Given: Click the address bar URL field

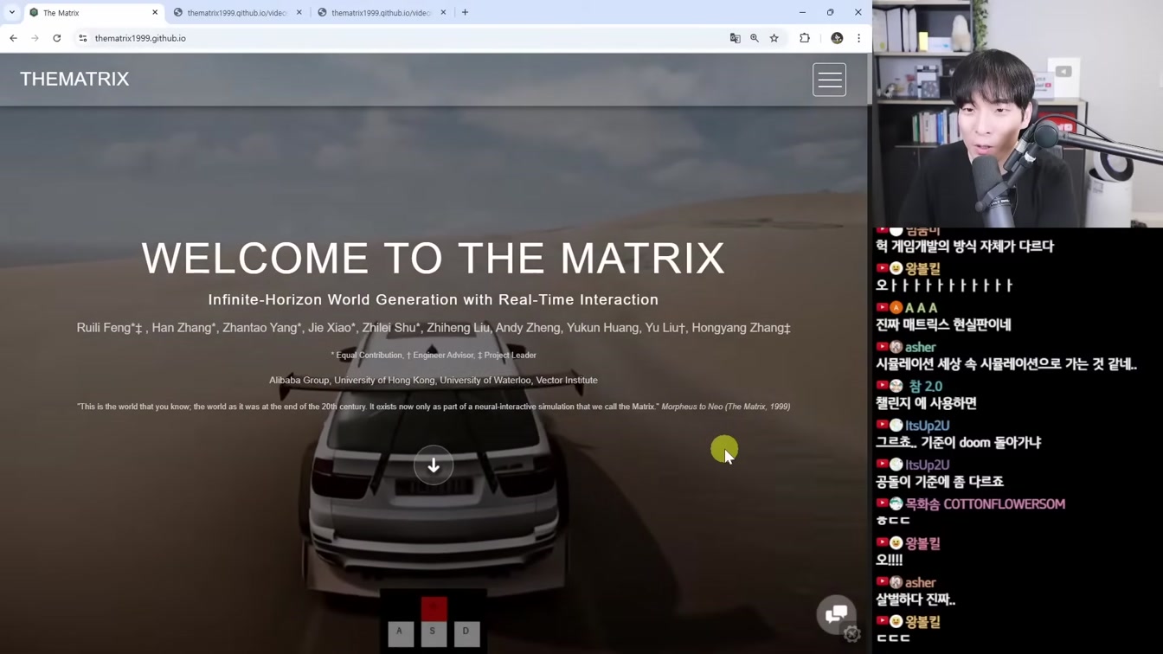Looking at the screenshot, I should click(x=407, y=38).
